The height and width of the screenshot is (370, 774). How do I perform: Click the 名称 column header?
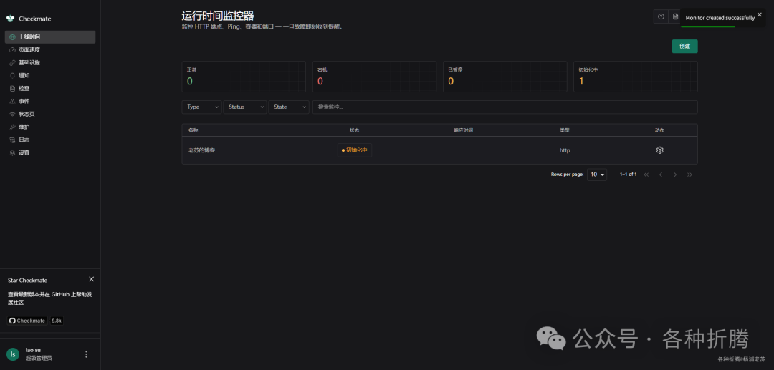pos(193,130)
